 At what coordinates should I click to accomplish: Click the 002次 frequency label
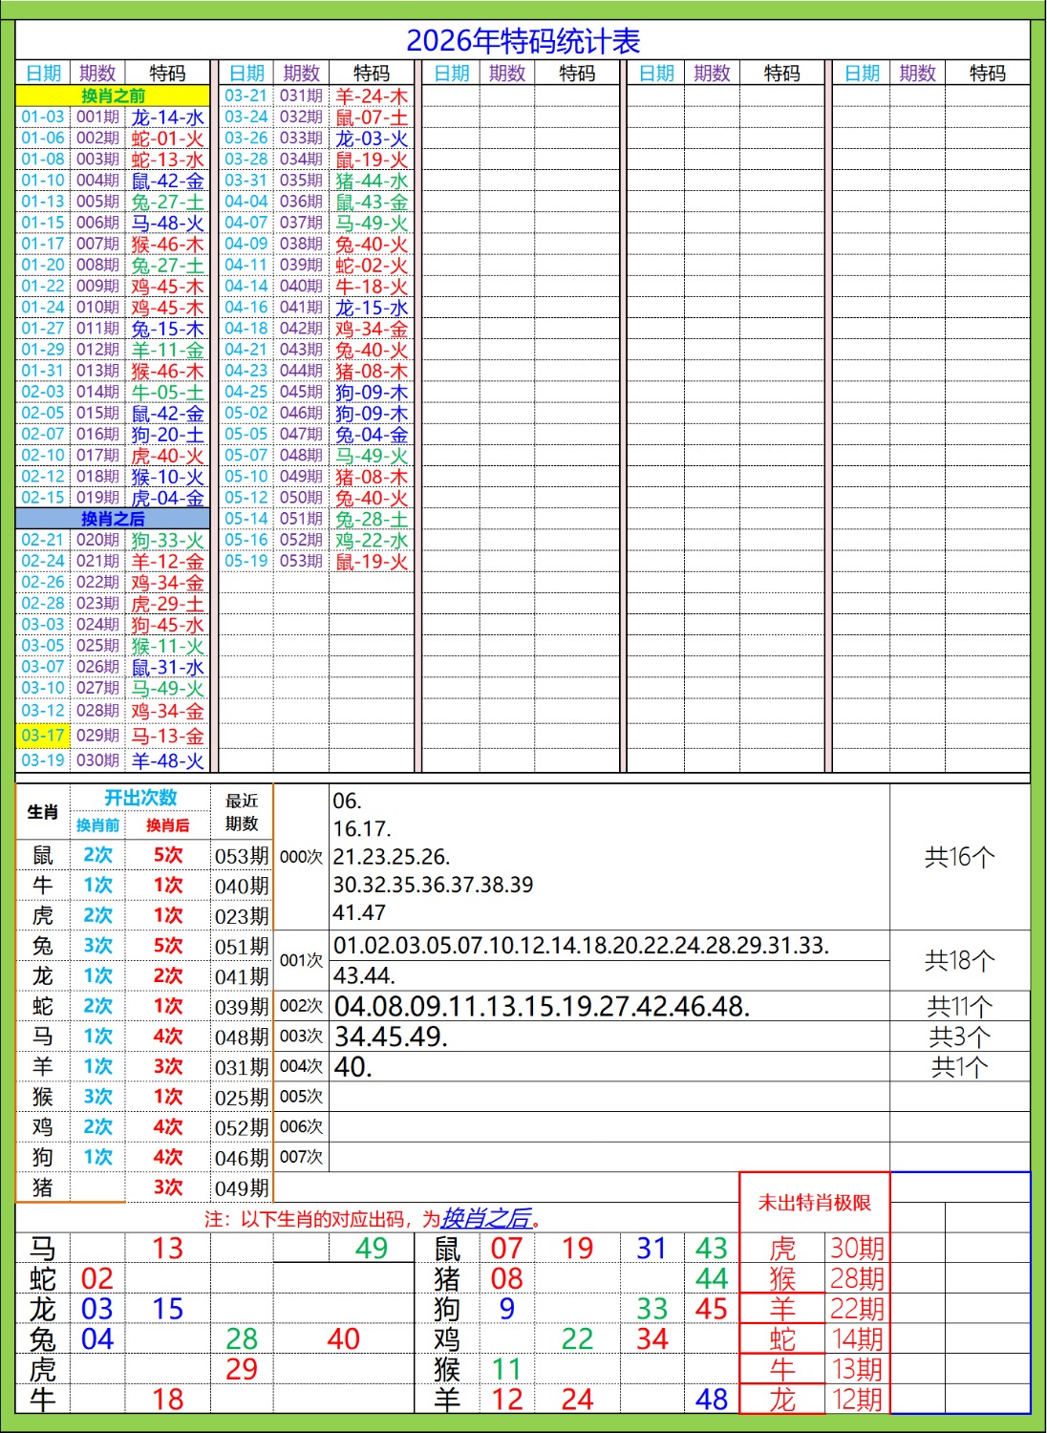(301, 1006)
